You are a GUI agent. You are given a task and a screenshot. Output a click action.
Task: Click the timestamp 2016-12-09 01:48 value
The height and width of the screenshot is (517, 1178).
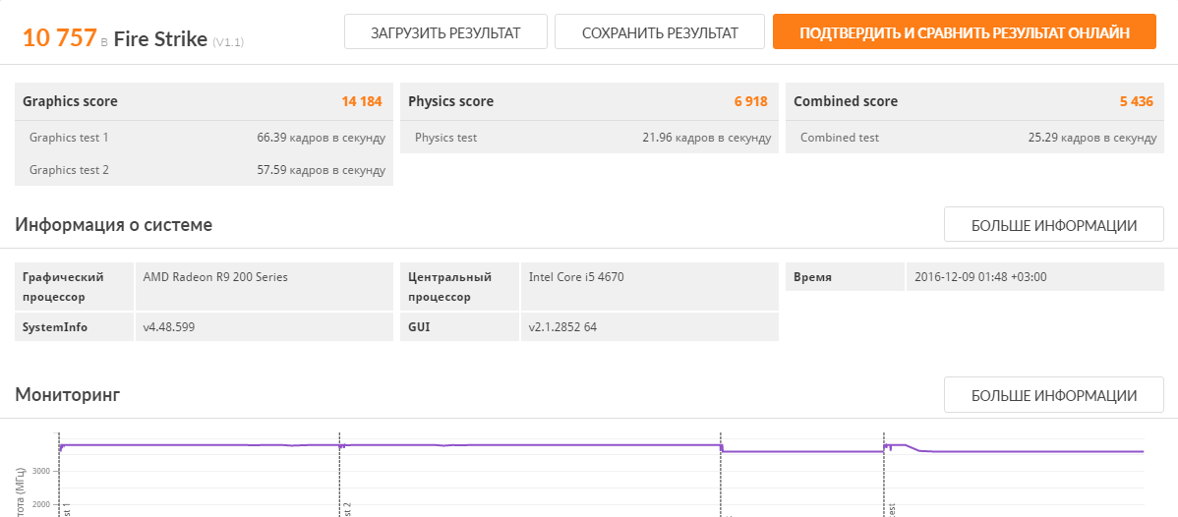click(980, 277)
